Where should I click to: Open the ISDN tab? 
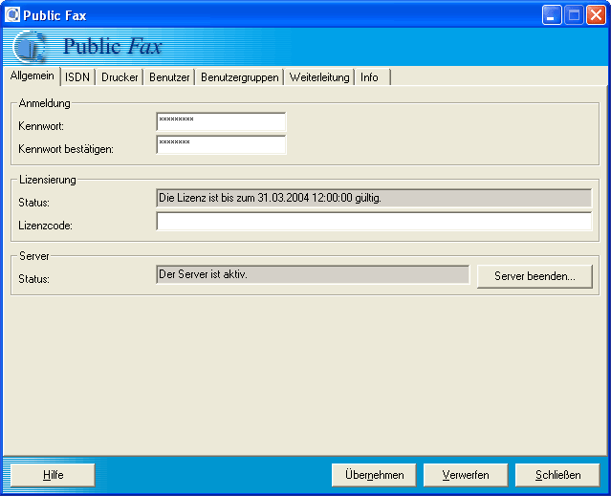(x=77, y=77)
